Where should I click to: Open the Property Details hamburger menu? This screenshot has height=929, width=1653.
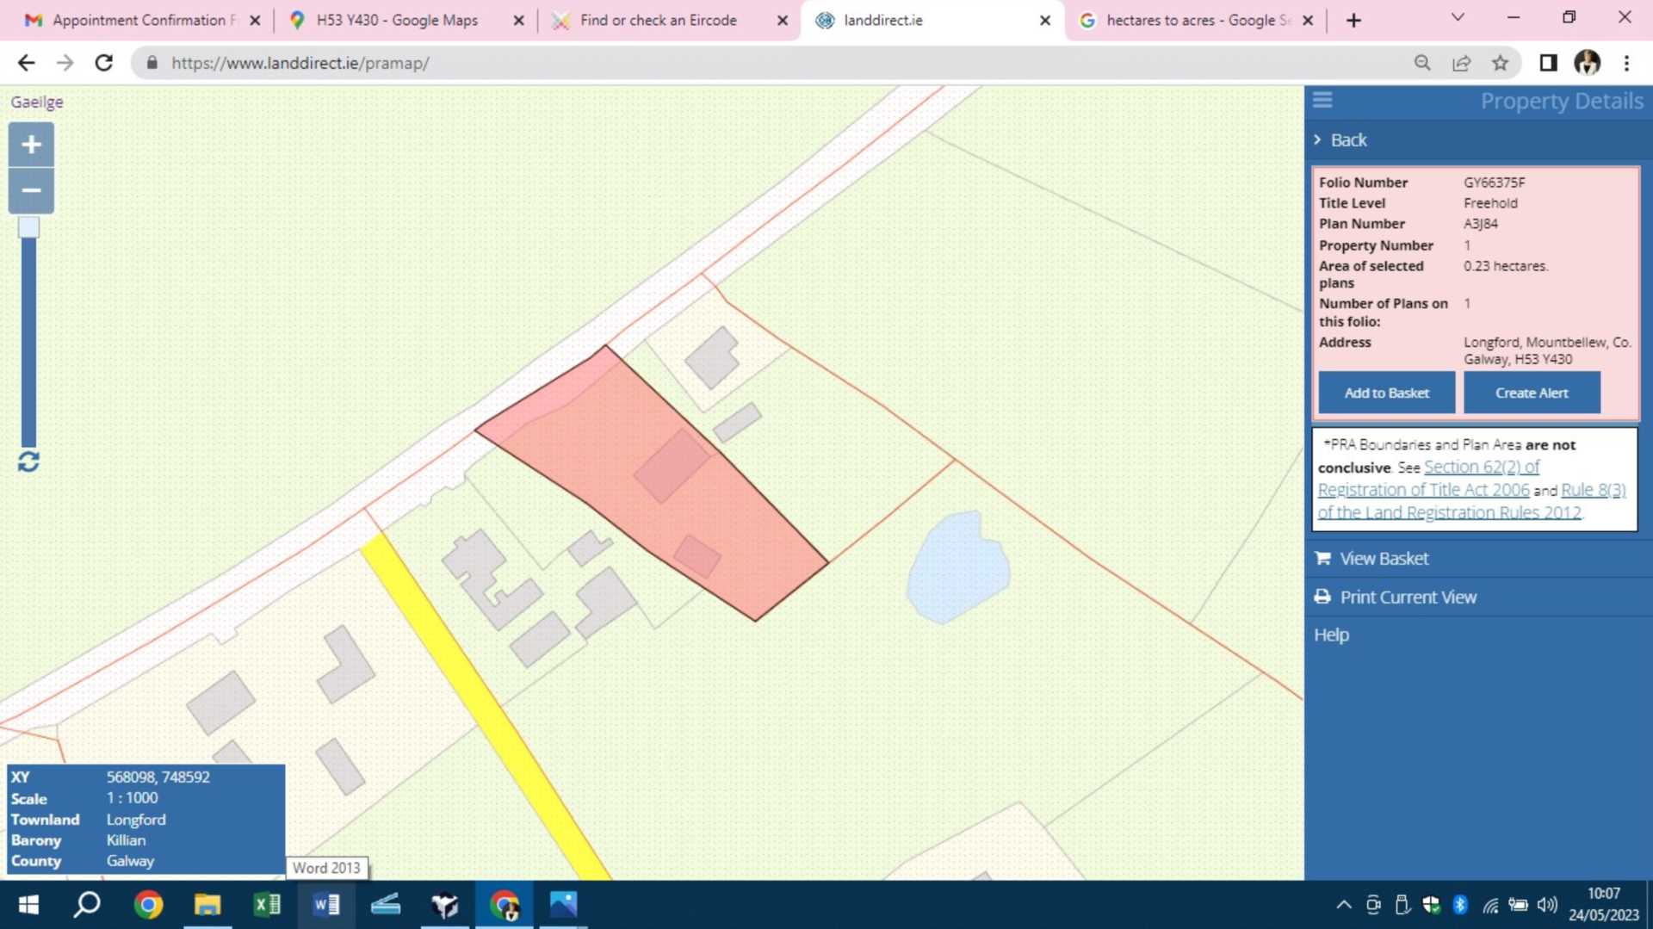[x=1322, y=101]
